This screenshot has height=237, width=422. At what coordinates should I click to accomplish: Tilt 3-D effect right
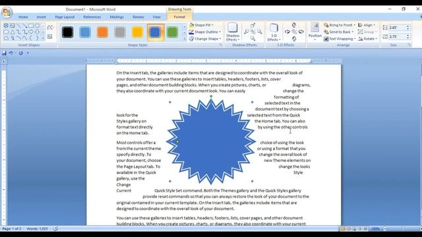click(301, 32)
